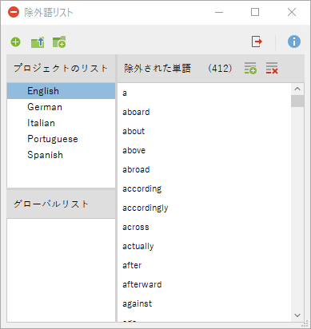Select the word 'above'
This screenshot has width=311, height=329.
(204, 151)
